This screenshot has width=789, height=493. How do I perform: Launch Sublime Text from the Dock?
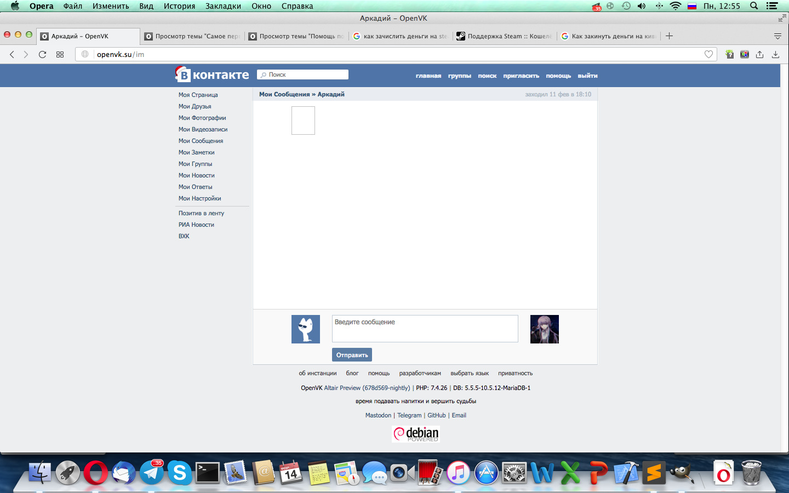654,473
